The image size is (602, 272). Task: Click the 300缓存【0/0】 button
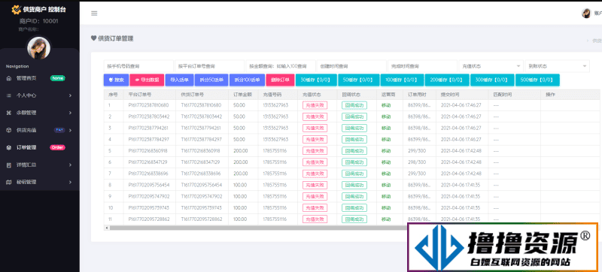pyautogui.click(x=492, y=80)
